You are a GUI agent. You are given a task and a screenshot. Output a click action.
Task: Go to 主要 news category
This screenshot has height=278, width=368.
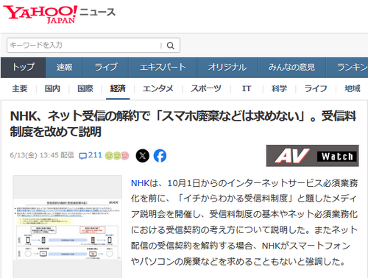[x=20, y=88]
